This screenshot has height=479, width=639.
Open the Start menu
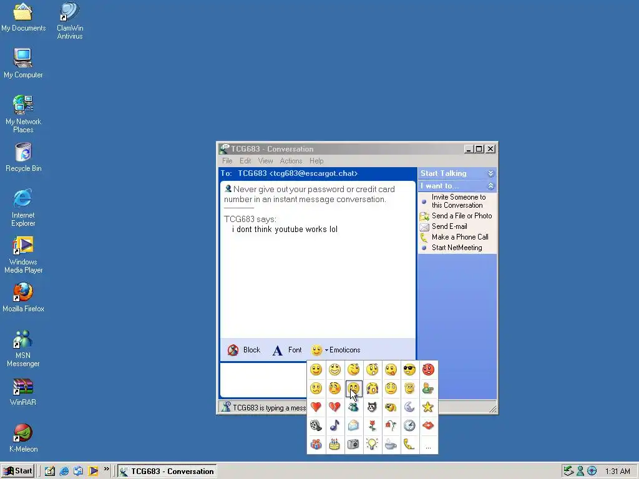click(18, 472)
